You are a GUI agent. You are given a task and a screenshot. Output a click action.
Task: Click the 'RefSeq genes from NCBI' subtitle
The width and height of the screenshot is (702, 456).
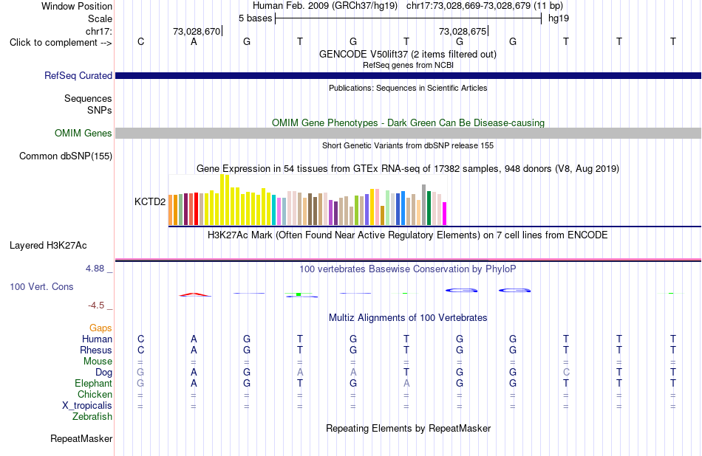pyautogui.click(x=408, y=65)
